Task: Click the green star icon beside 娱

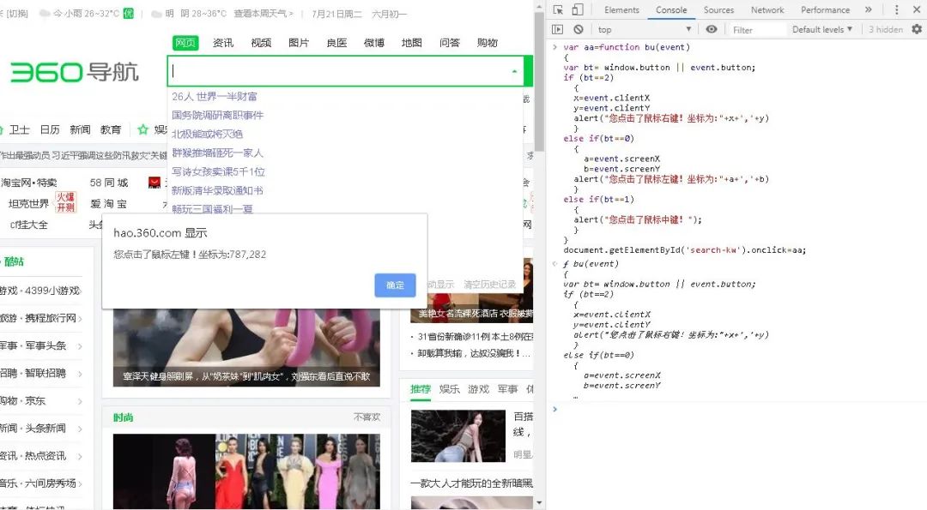Action: [142, 129]
